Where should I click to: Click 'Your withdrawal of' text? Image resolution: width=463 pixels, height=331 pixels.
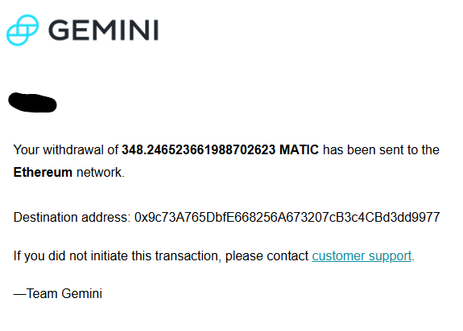(x=66, y=150)
